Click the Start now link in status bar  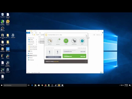click(56, 61)
